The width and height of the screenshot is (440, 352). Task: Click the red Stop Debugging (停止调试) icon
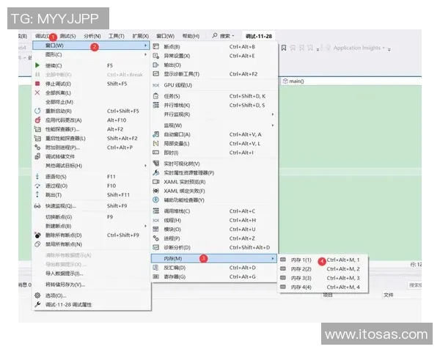point(37,84)
